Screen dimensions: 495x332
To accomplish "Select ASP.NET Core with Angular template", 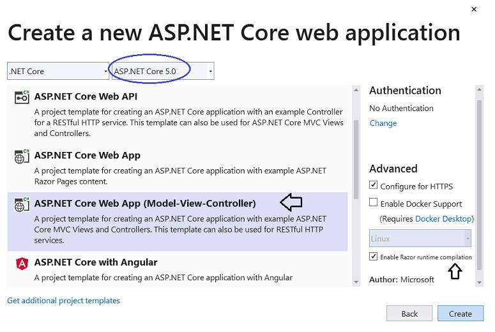I will (178, 270).
